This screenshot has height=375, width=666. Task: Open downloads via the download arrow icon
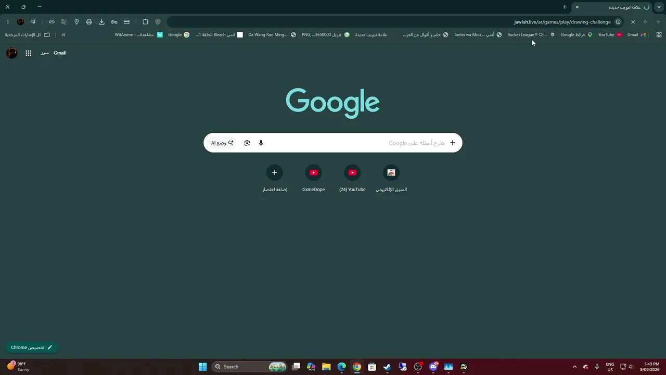[101, 22]
